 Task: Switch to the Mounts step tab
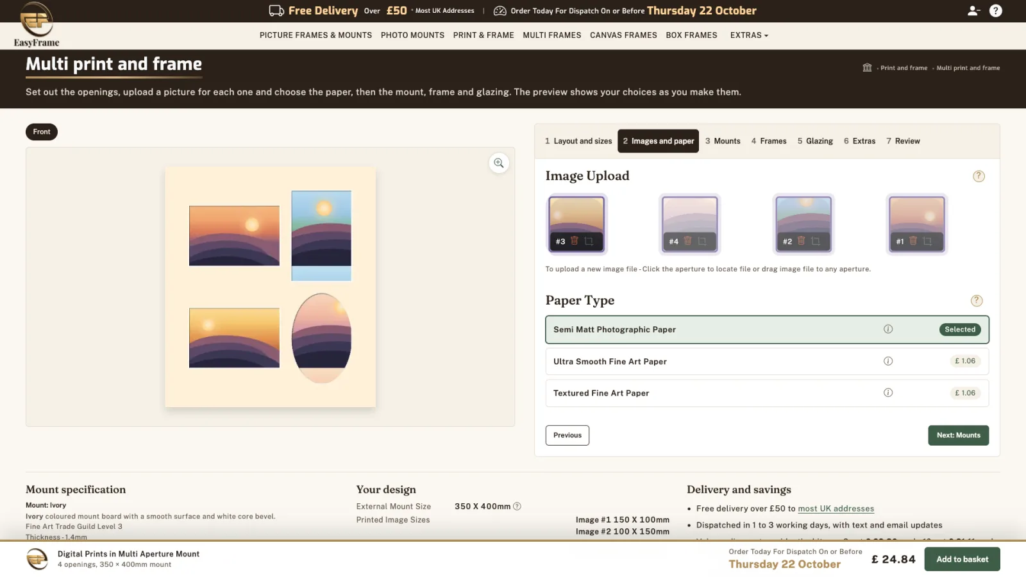723,141
